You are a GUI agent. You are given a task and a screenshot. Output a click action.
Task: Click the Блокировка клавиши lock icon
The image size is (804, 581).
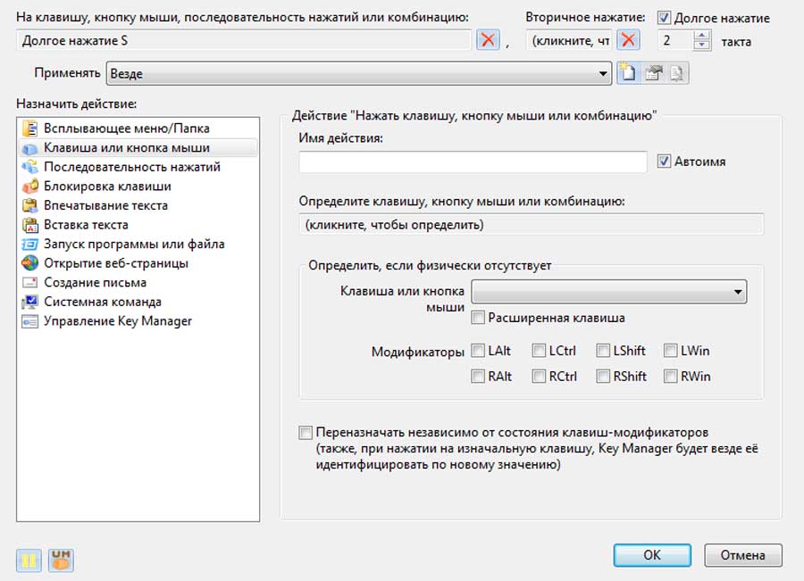pyautogui.click(x=30, y=187)
